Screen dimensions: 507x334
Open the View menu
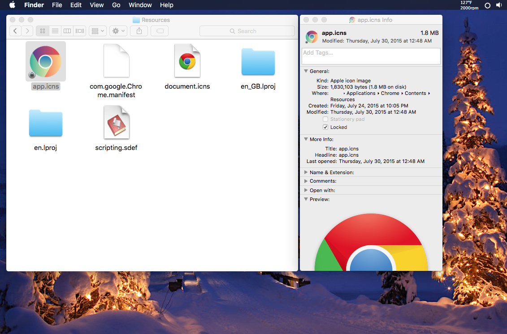coord(97,5)
